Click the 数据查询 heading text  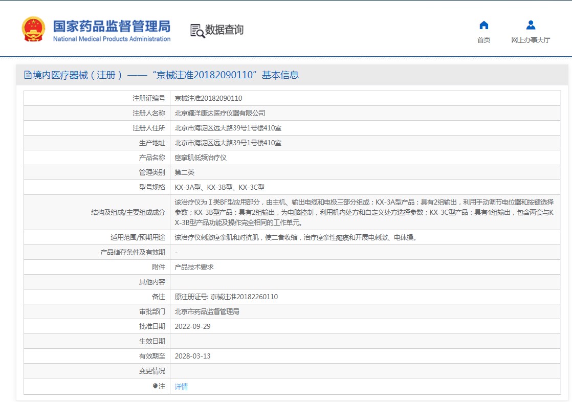225,30
